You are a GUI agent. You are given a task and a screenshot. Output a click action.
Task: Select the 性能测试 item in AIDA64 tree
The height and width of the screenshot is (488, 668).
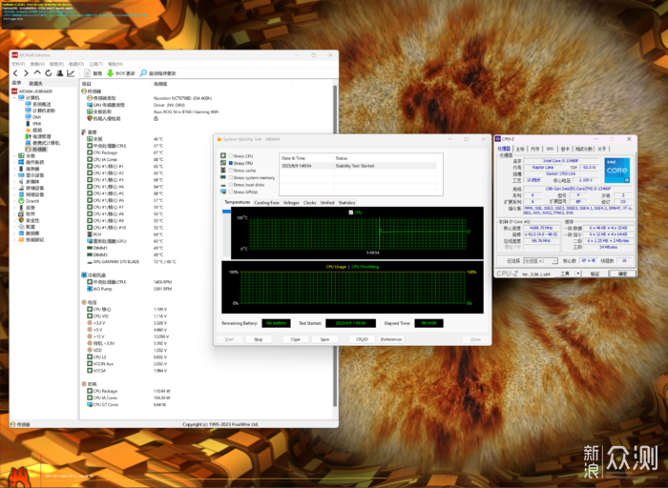coord(35,240)
